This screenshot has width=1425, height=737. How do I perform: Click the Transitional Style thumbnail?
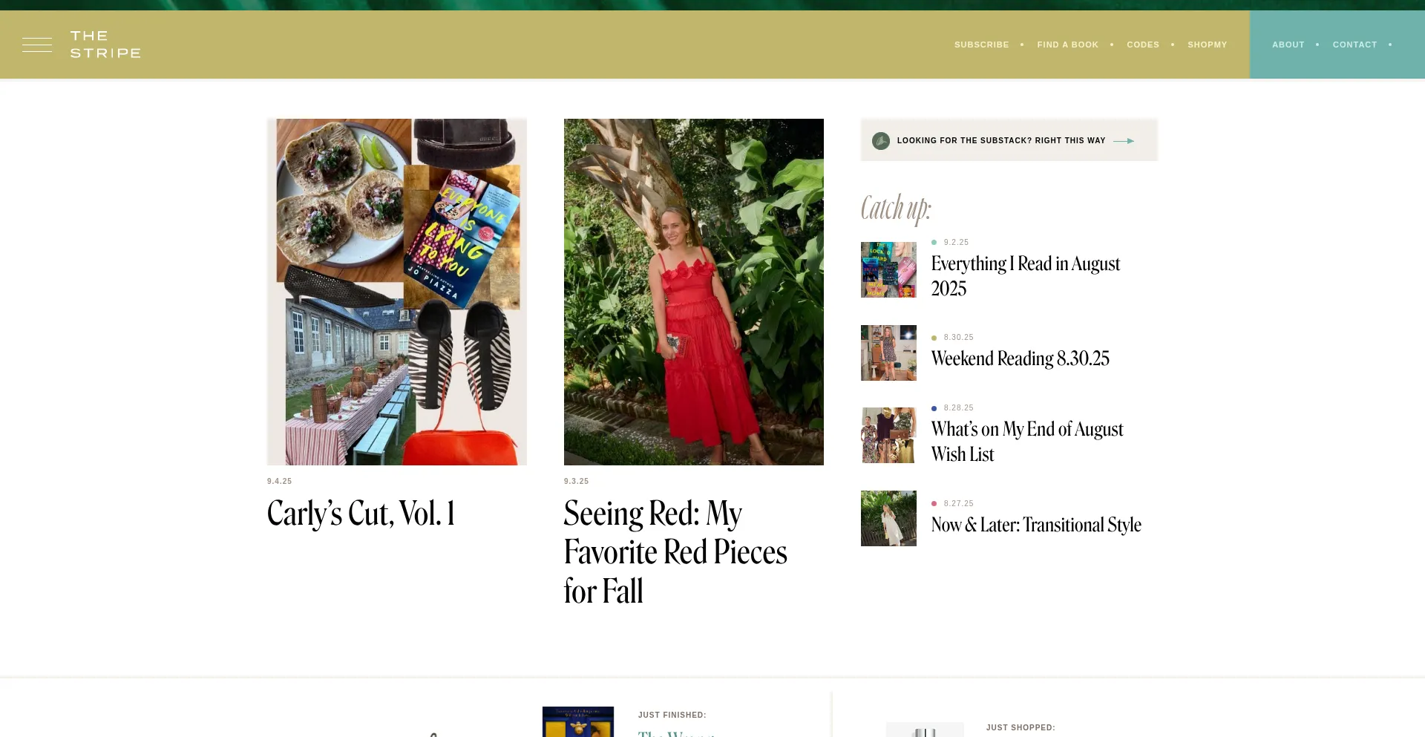888,518
